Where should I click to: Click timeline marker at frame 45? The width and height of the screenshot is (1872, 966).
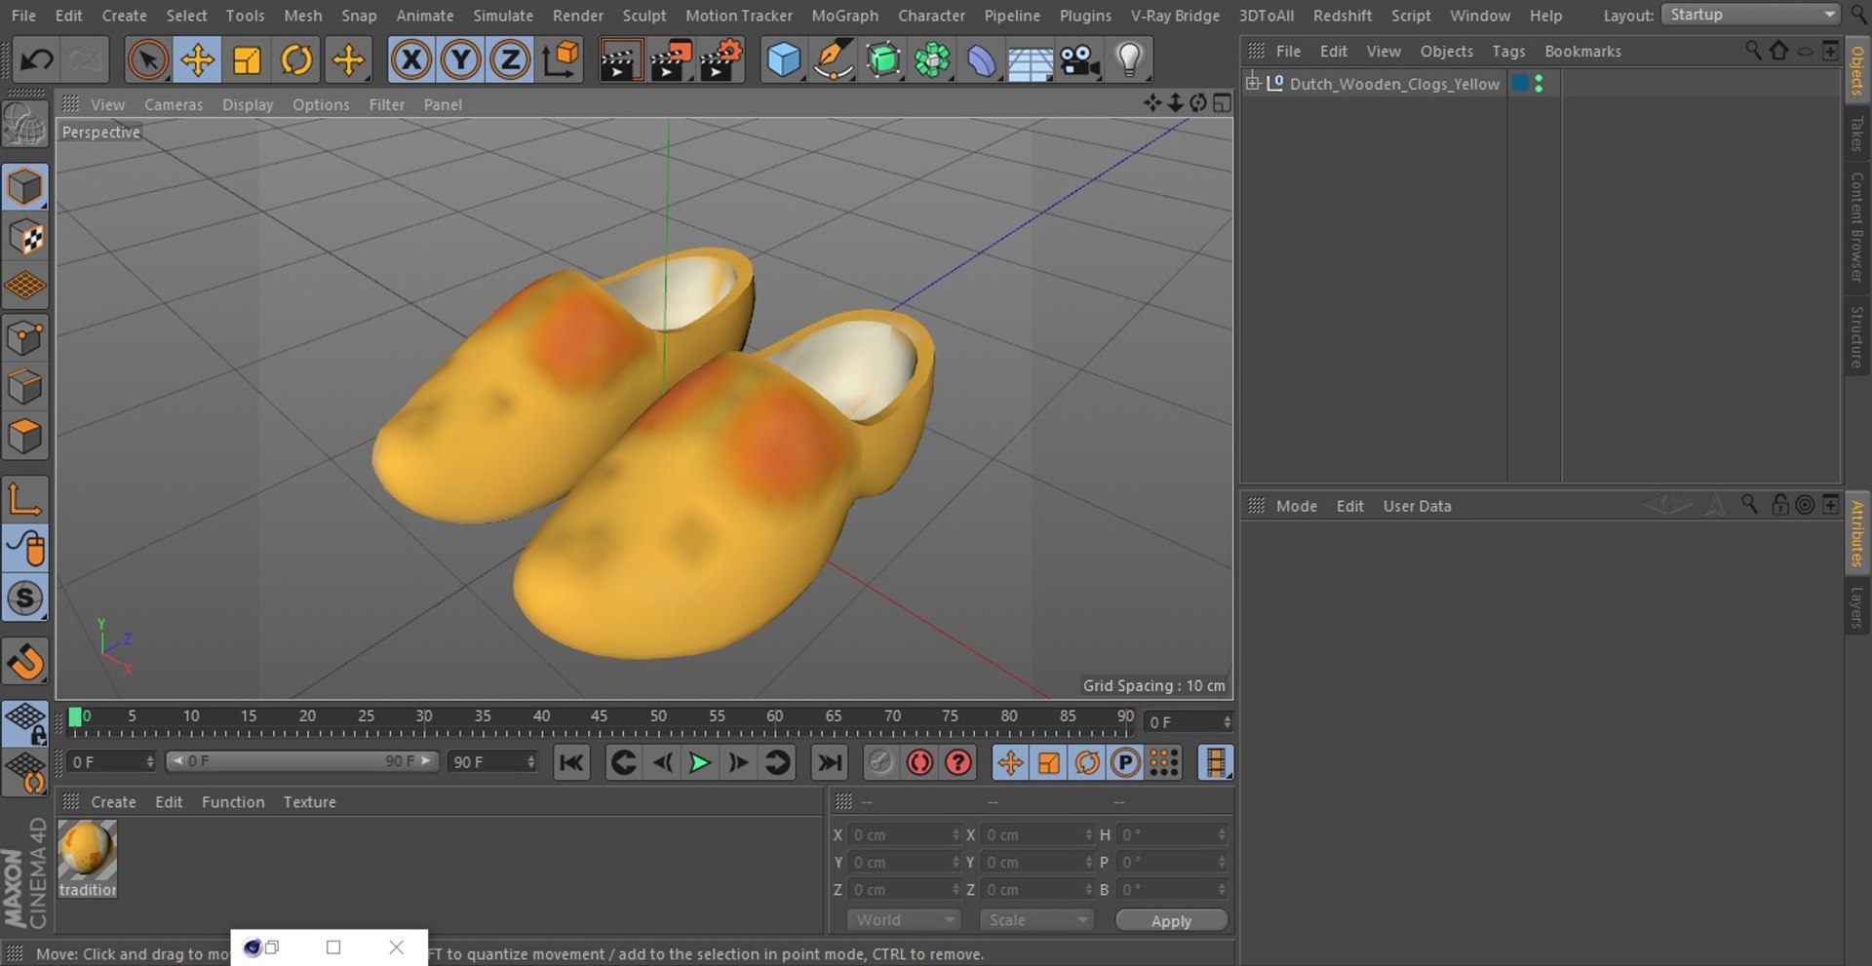pyautogui.click(x=599, y=716)
